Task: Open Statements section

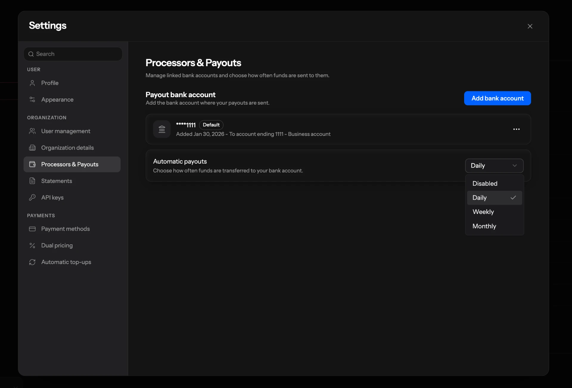Action: 72,181
